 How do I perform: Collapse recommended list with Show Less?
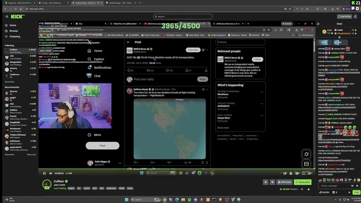(31, 155)
